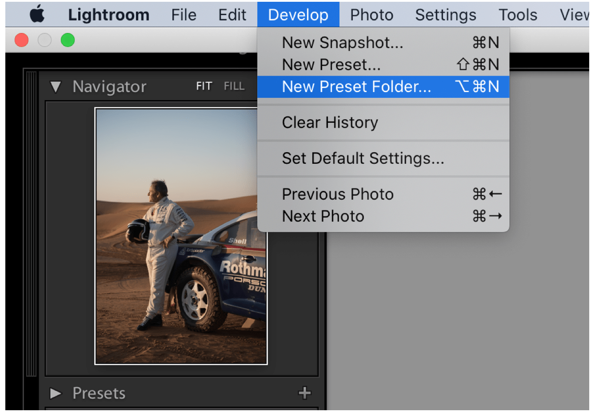Open the Apple menu
This screenshot has width=591, height=412.
tap(37, 15)
